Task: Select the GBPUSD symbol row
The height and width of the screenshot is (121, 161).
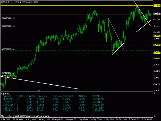Action: [53, 105]
